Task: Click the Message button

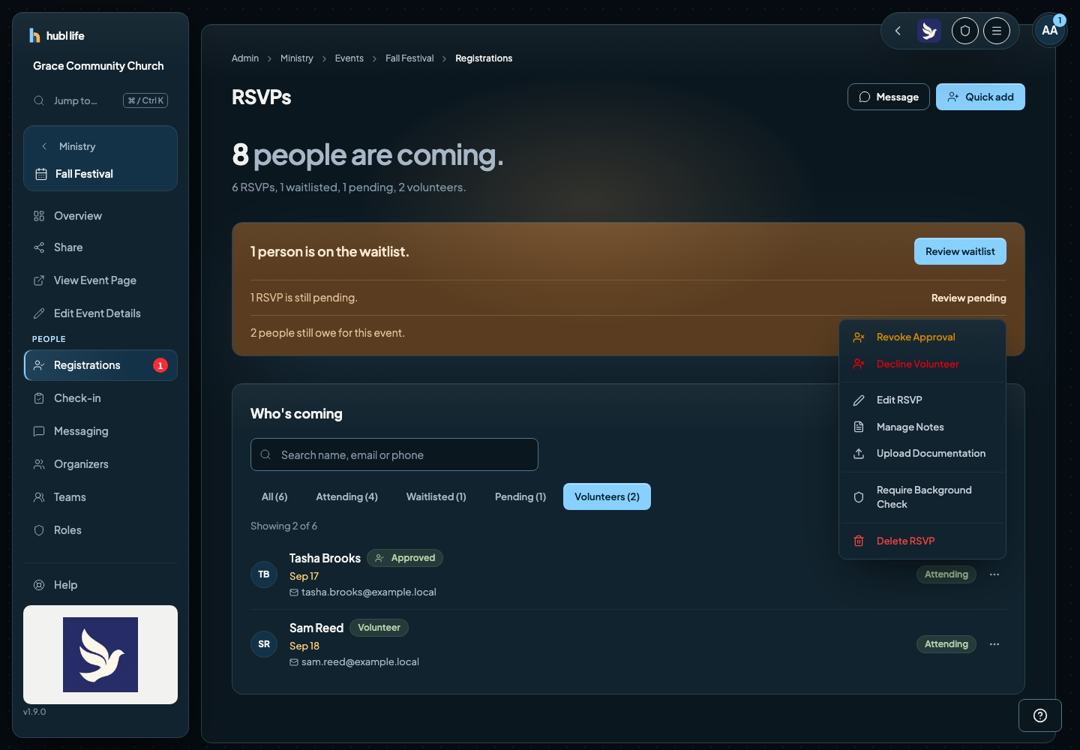Action: click(x=889, y=97)
